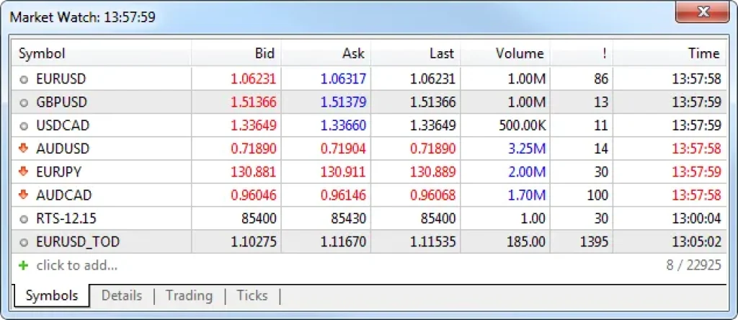Screen dimensions: 738x320
Task: Click the green plus add-symbol icon
Action: pos(23,266)
